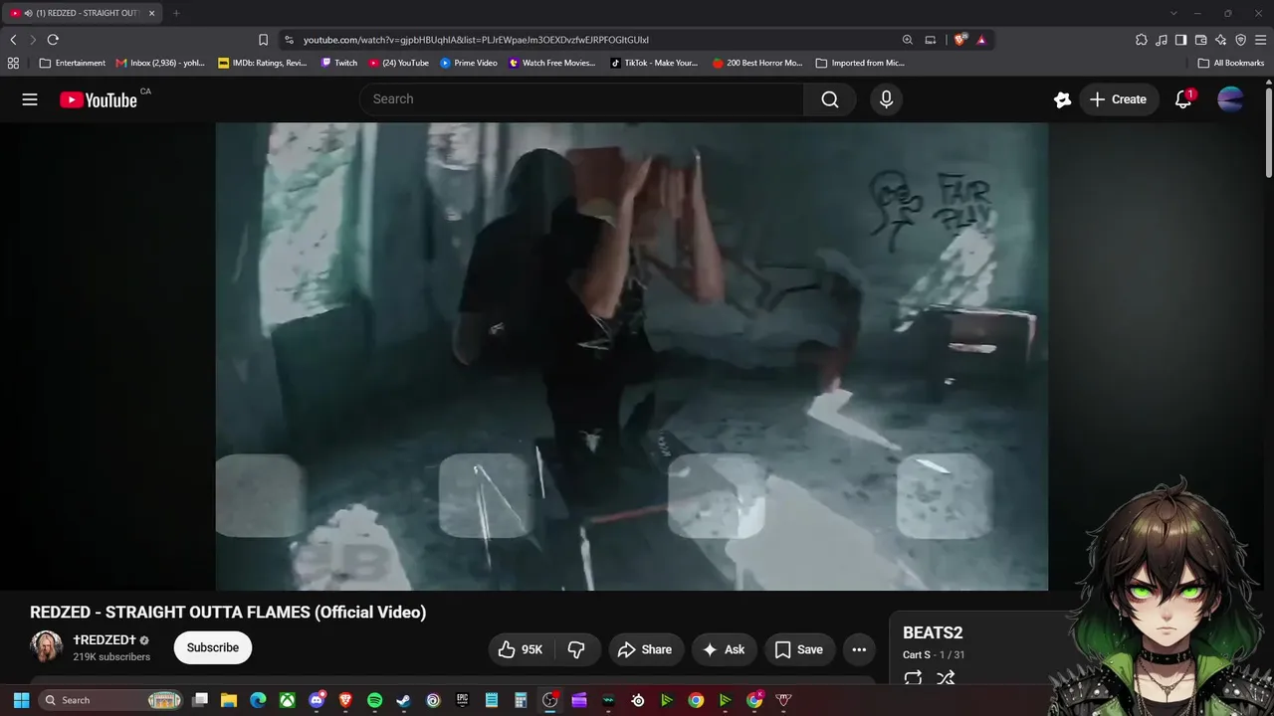The height and width of the screenshot is (716, 1274).
Task: Open more actions for the video
Action: coord(859,649)
